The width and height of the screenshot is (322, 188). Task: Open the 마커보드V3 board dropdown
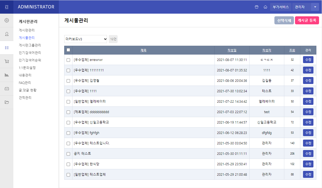point(86,39)
